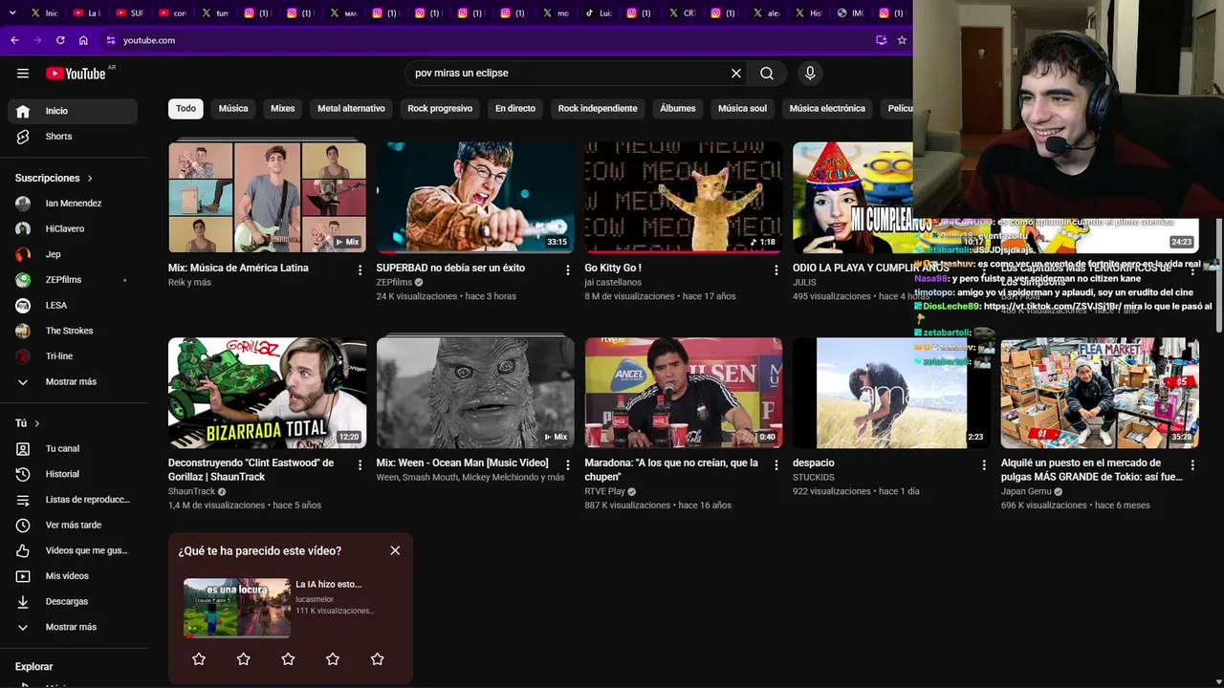
Task: Open Shorts from the sidebar
Action: [x=73, y=137]
